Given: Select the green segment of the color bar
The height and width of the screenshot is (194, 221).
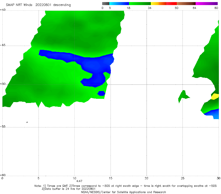Looking at the screenshot, I should pos(140,4).
